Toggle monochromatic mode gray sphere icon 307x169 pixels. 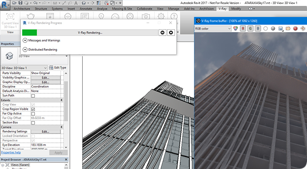pyautogui.click(x=273, y=28)
